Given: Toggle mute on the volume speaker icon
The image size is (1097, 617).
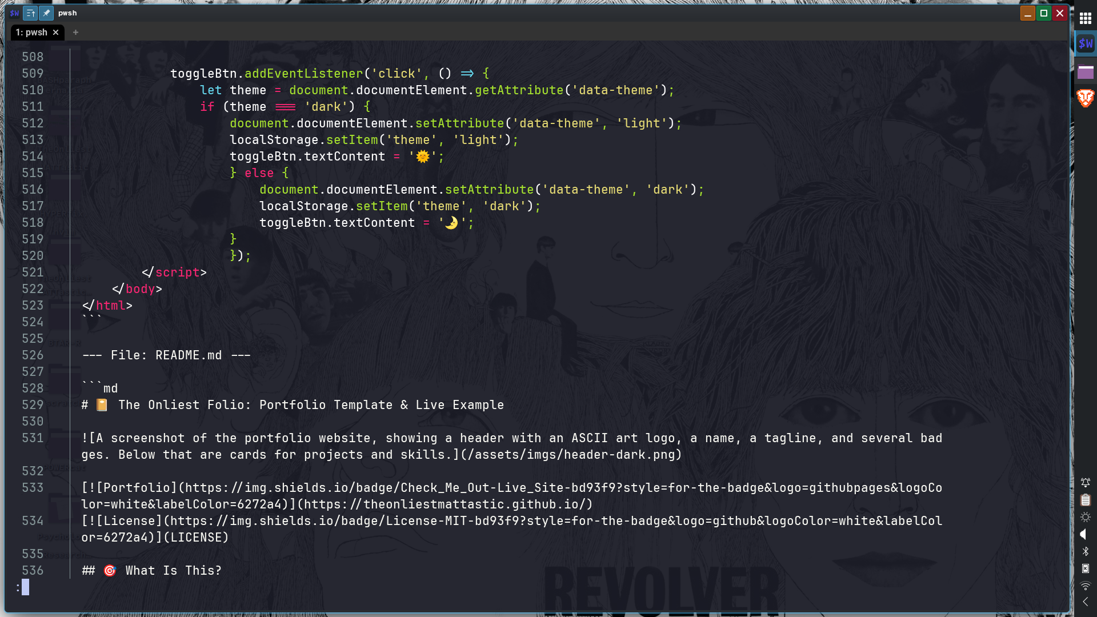Looking at the screenshot, I should click(1084, 534).
